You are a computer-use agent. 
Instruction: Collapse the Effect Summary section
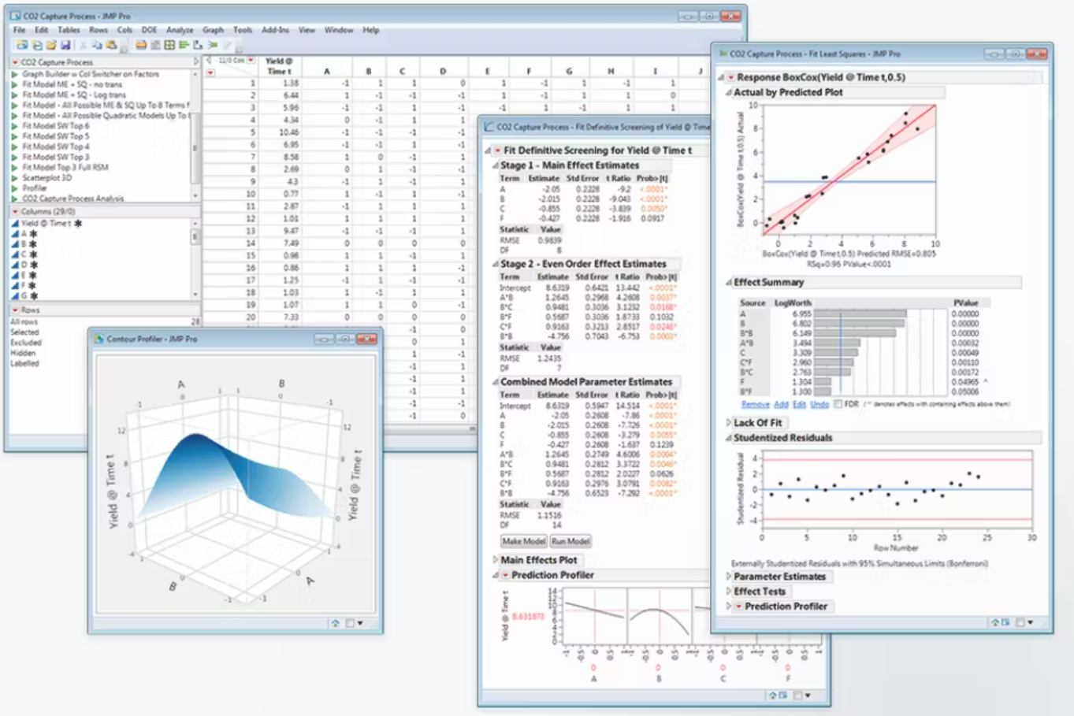[728, 282]
